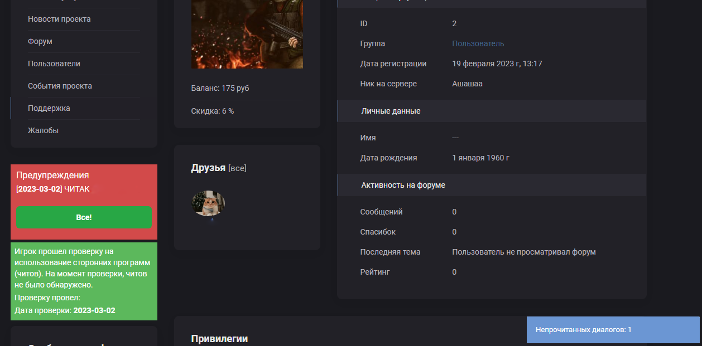Select События проекта in the sidebar
The height and width of the screenshot is (346, 702).
pyautogui.click(x=60, y=86)
